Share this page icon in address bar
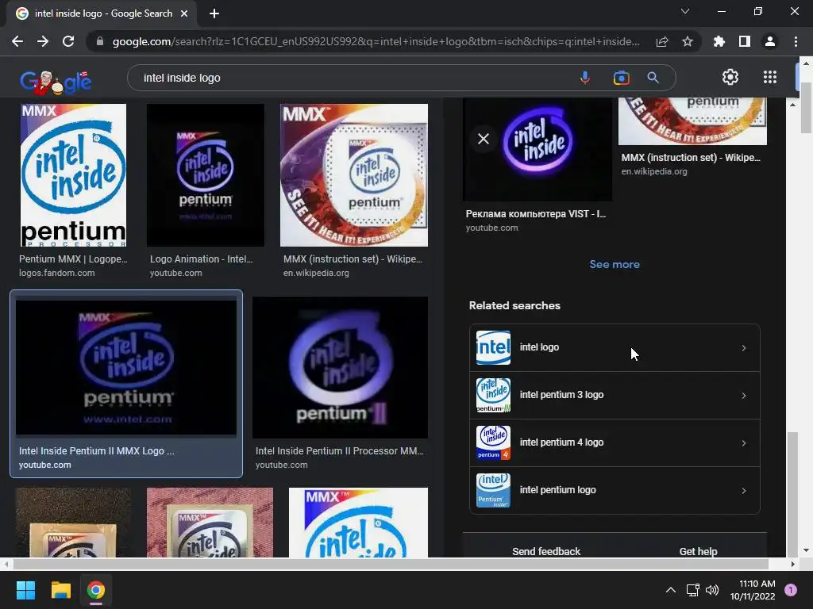813x609 pixels. [x=662, y=41]
